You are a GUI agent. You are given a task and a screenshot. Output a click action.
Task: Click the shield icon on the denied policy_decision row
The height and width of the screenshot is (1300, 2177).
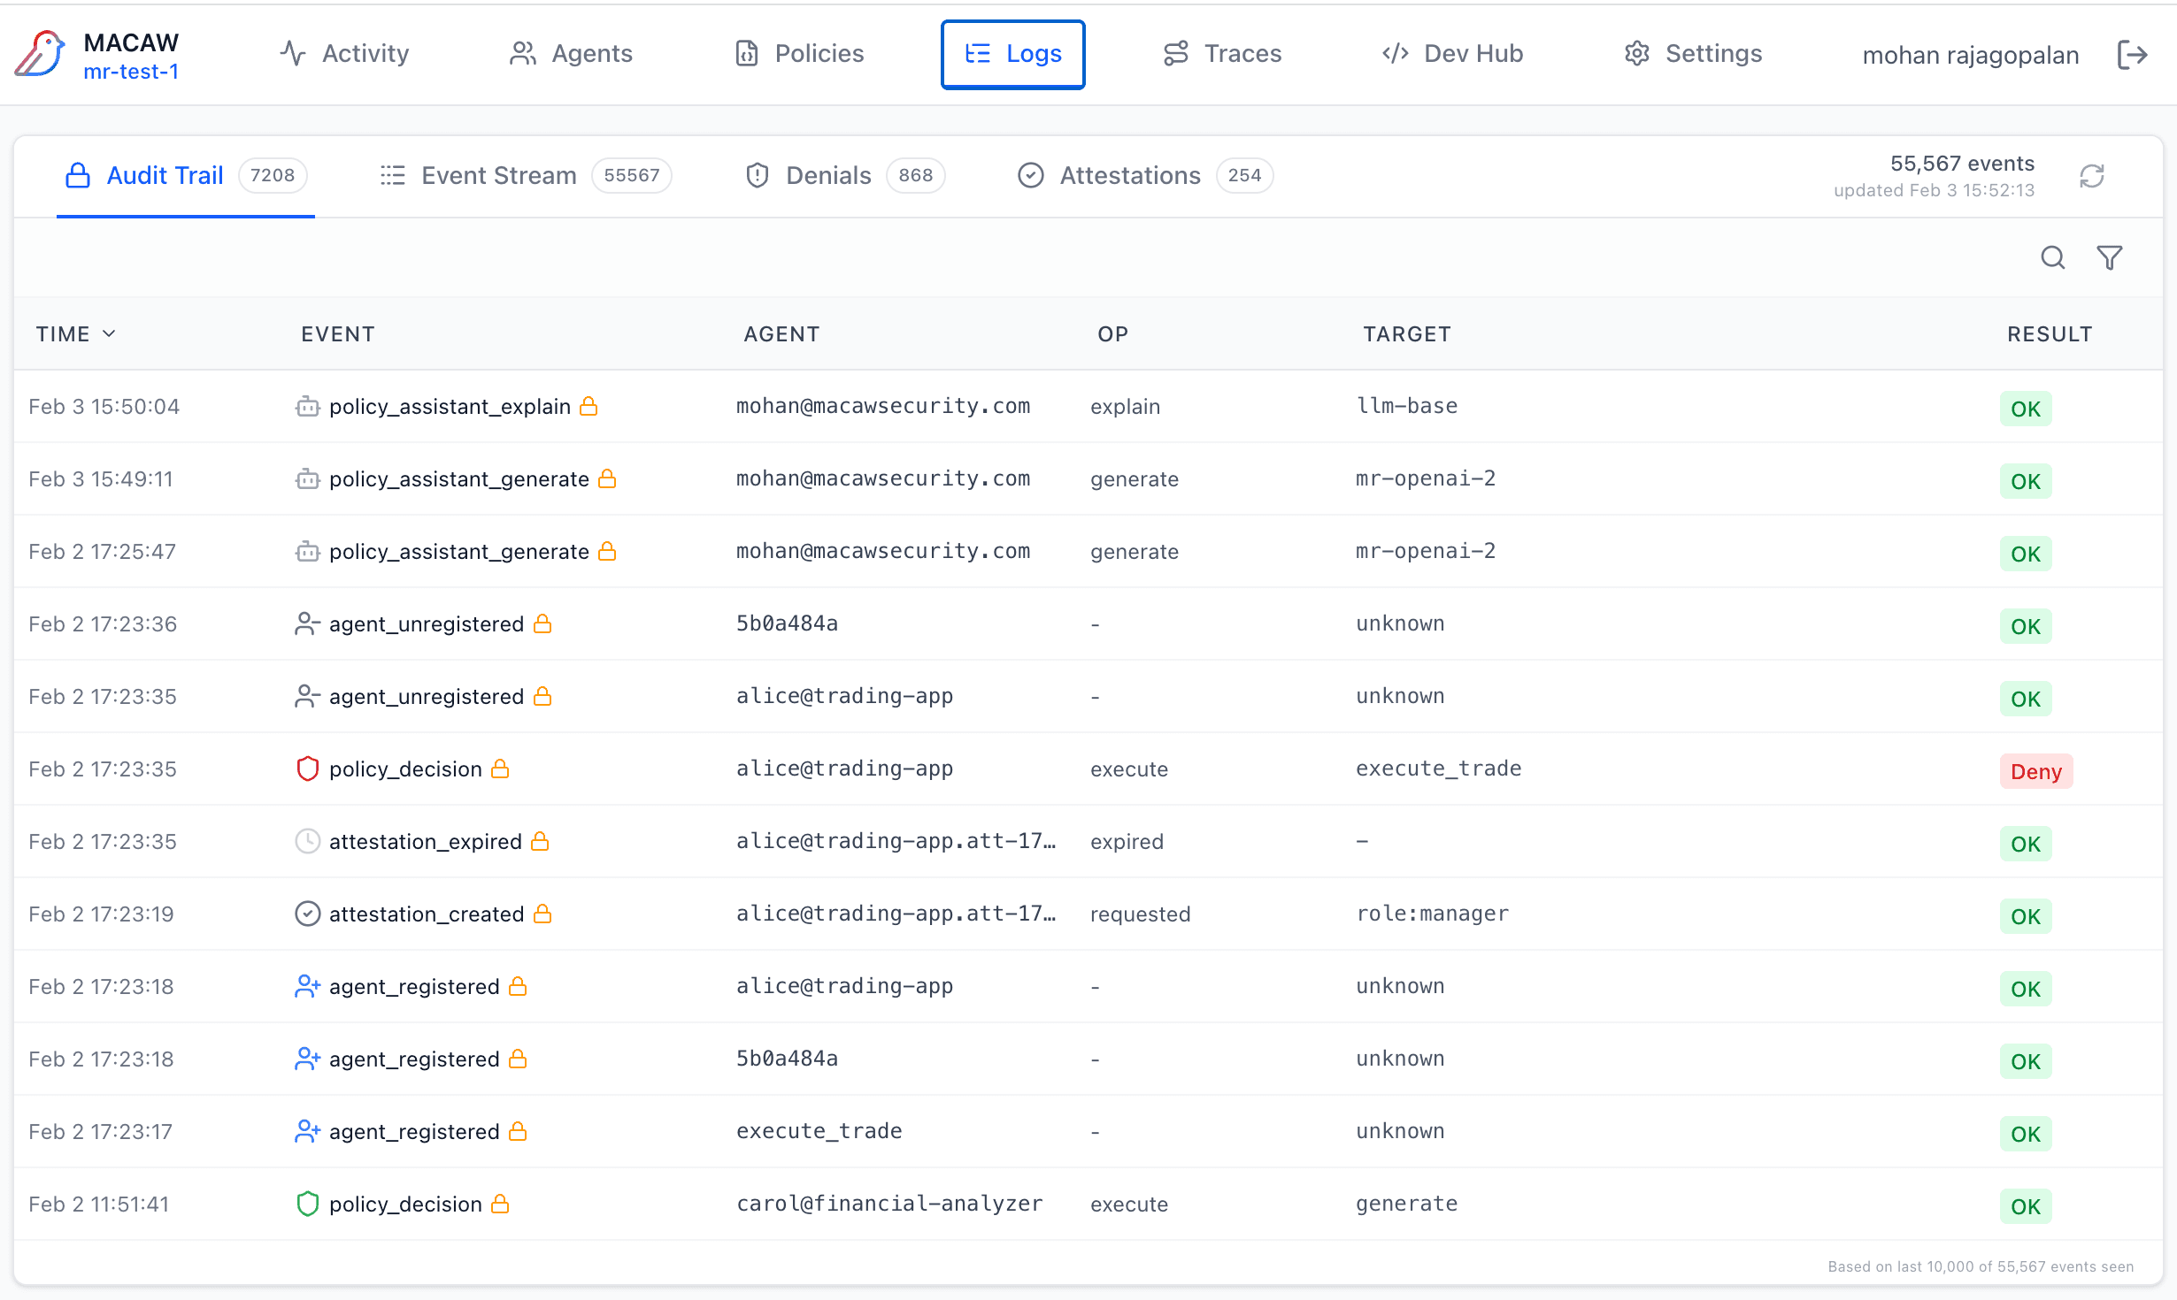tap(307, 769)
